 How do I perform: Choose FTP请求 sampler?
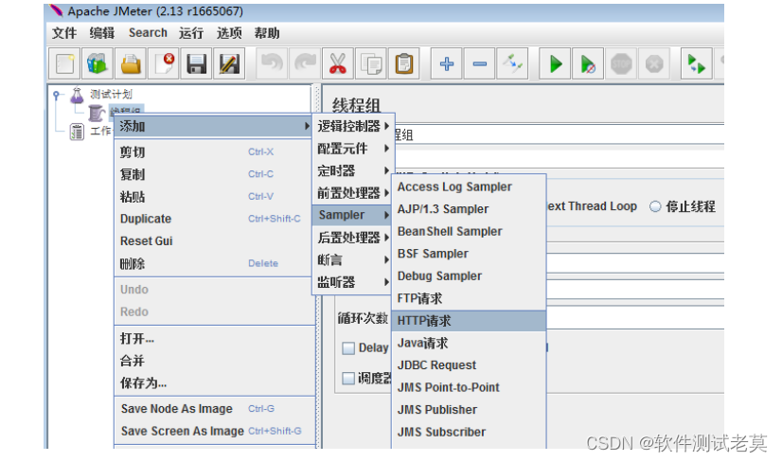click(469, 298)
